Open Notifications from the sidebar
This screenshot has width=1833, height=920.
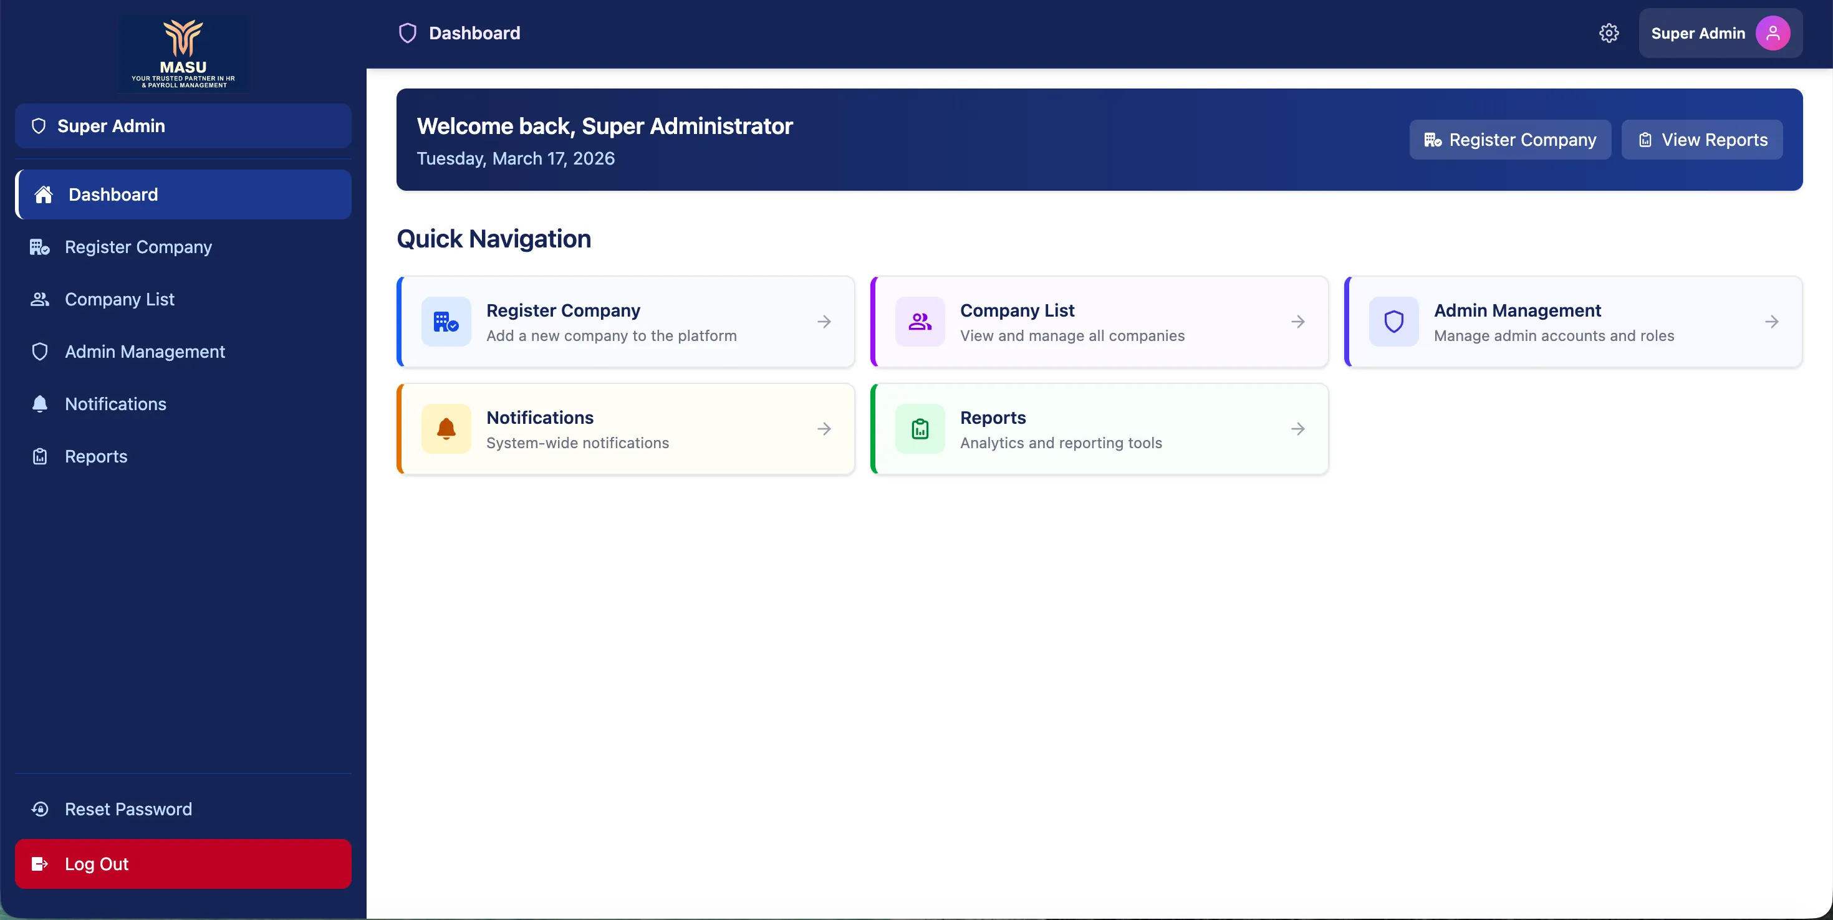(183, 404)
